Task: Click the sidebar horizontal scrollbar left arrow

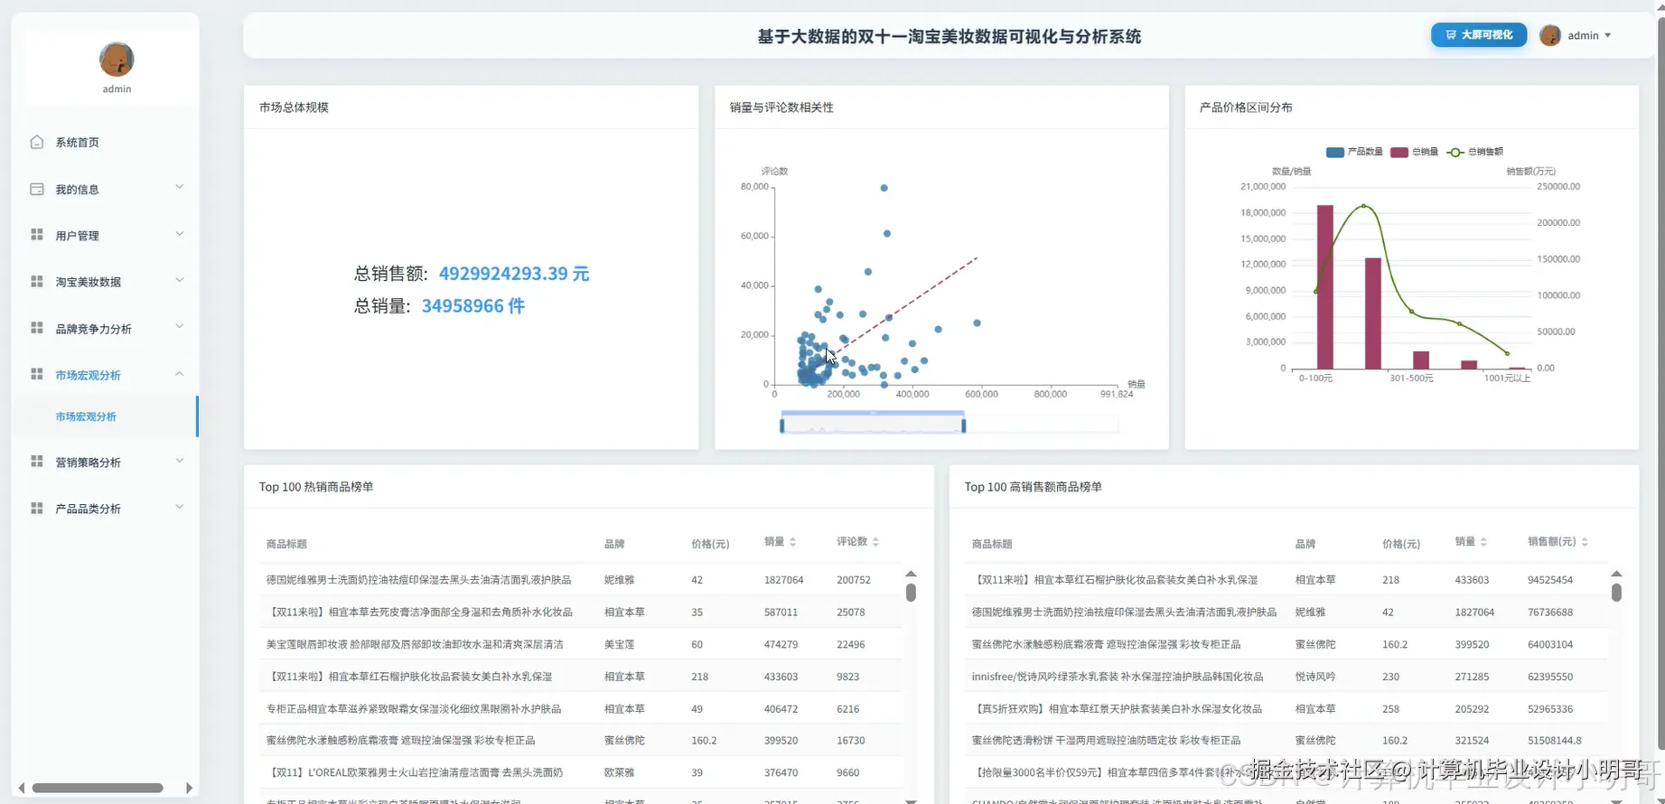Action: (x=22, y=788)
